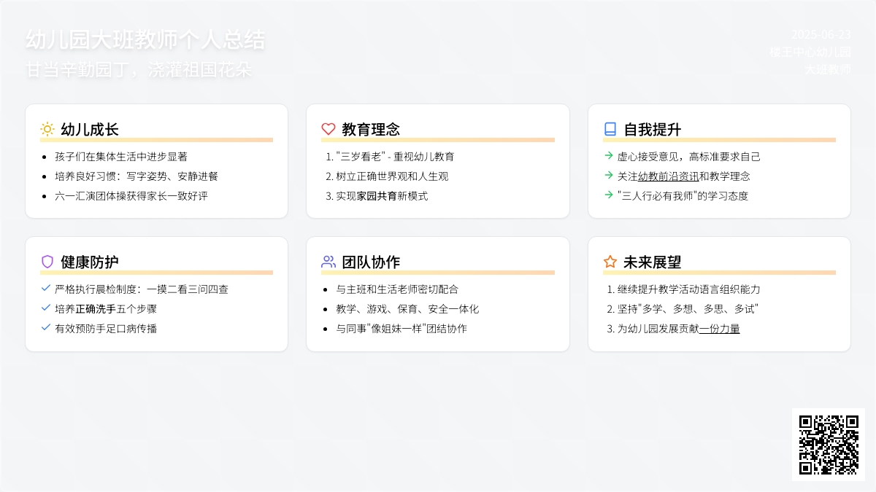Click the checkmark before 有效预防手足口病传播

click(x=46, y=327)
